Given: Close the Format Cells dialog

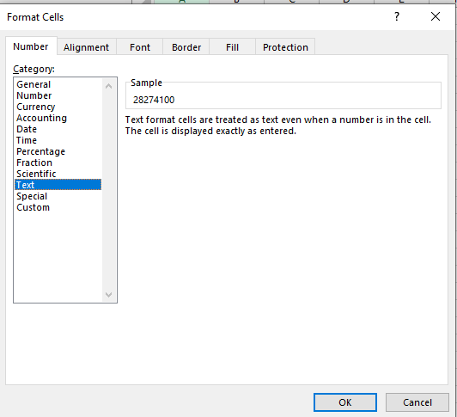Looking at the screenshot, I should coord(436,16).
